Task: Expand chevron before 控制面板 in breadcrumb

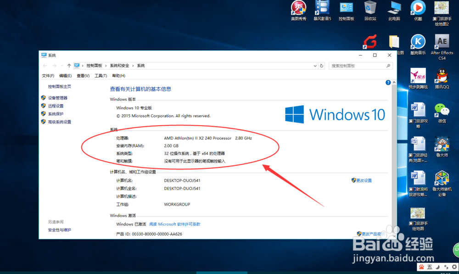Action: (83, 66)
